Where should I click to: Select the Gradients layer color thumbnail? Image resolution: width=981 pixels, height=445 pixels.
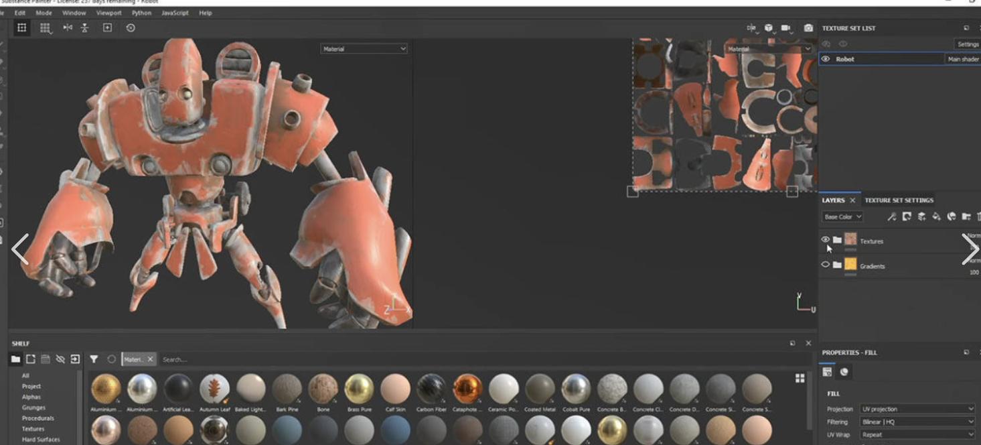pos(850,265)
